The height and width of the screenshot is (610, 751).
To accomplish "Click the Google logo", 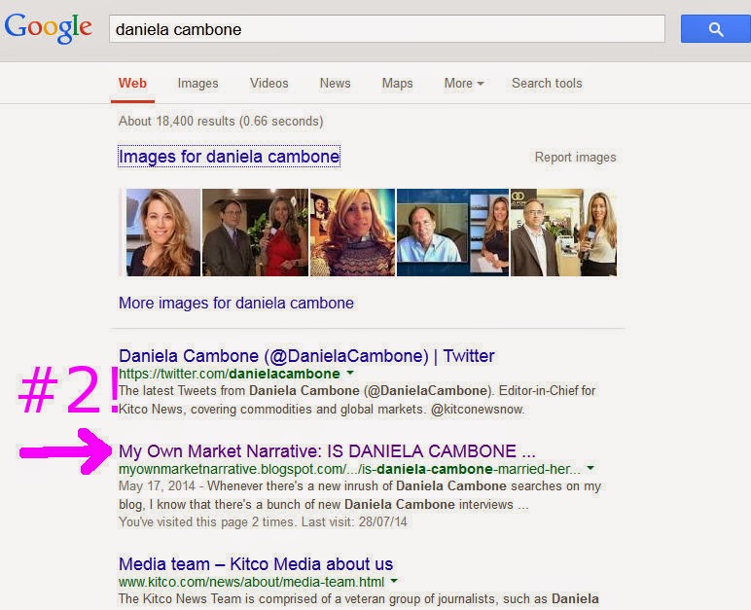I will [48, 28].
